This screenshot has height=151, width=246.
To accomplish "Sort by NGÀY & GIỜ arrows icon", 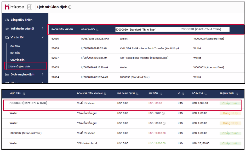I will click(97, 30).
